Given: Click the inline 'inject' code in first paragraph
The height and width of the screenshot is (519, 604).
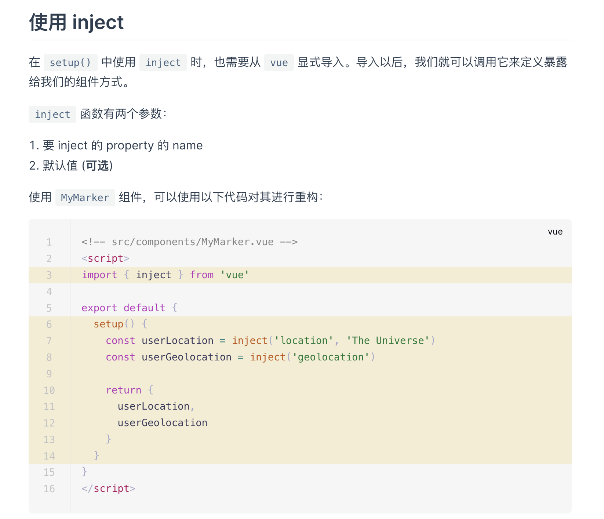Looking at the screenshot, I should click(163, 62).
